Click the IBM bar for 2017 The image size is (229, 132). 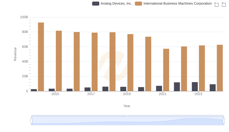(x=95, y=62)
